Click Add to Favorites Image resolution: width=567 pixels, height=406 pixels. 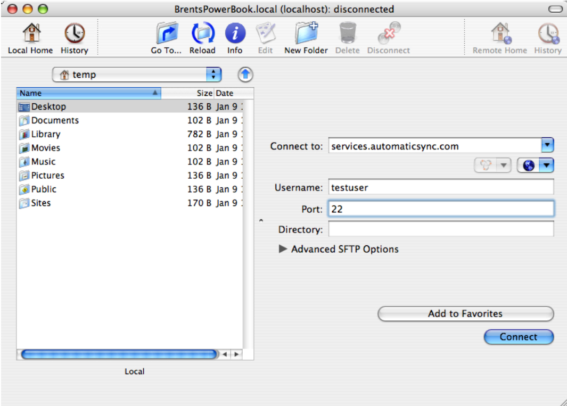[465, 313]
